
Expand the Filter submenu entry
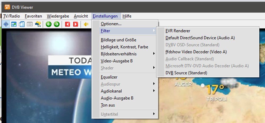(125, 31)
